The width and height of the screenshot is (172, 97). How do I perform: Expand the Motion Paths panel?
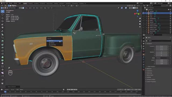[x=150, y=75]
